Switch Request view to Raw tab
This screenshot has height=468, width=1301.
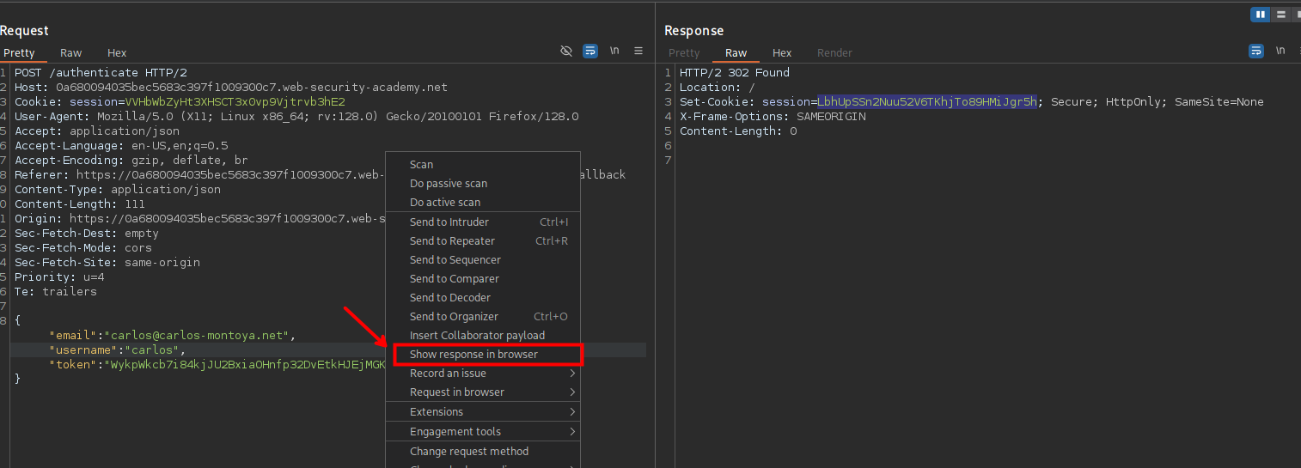pos(71,53)
